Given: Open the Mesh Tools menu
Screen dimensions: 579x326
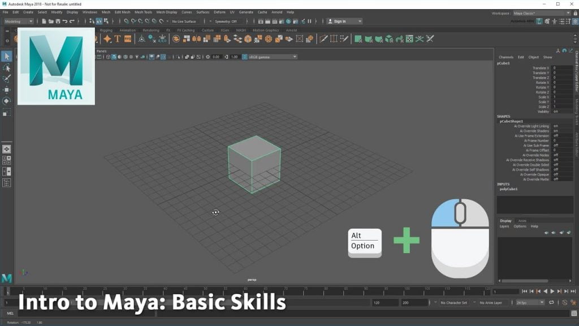Looking at the screenshot, I should (x=143, y=12).
